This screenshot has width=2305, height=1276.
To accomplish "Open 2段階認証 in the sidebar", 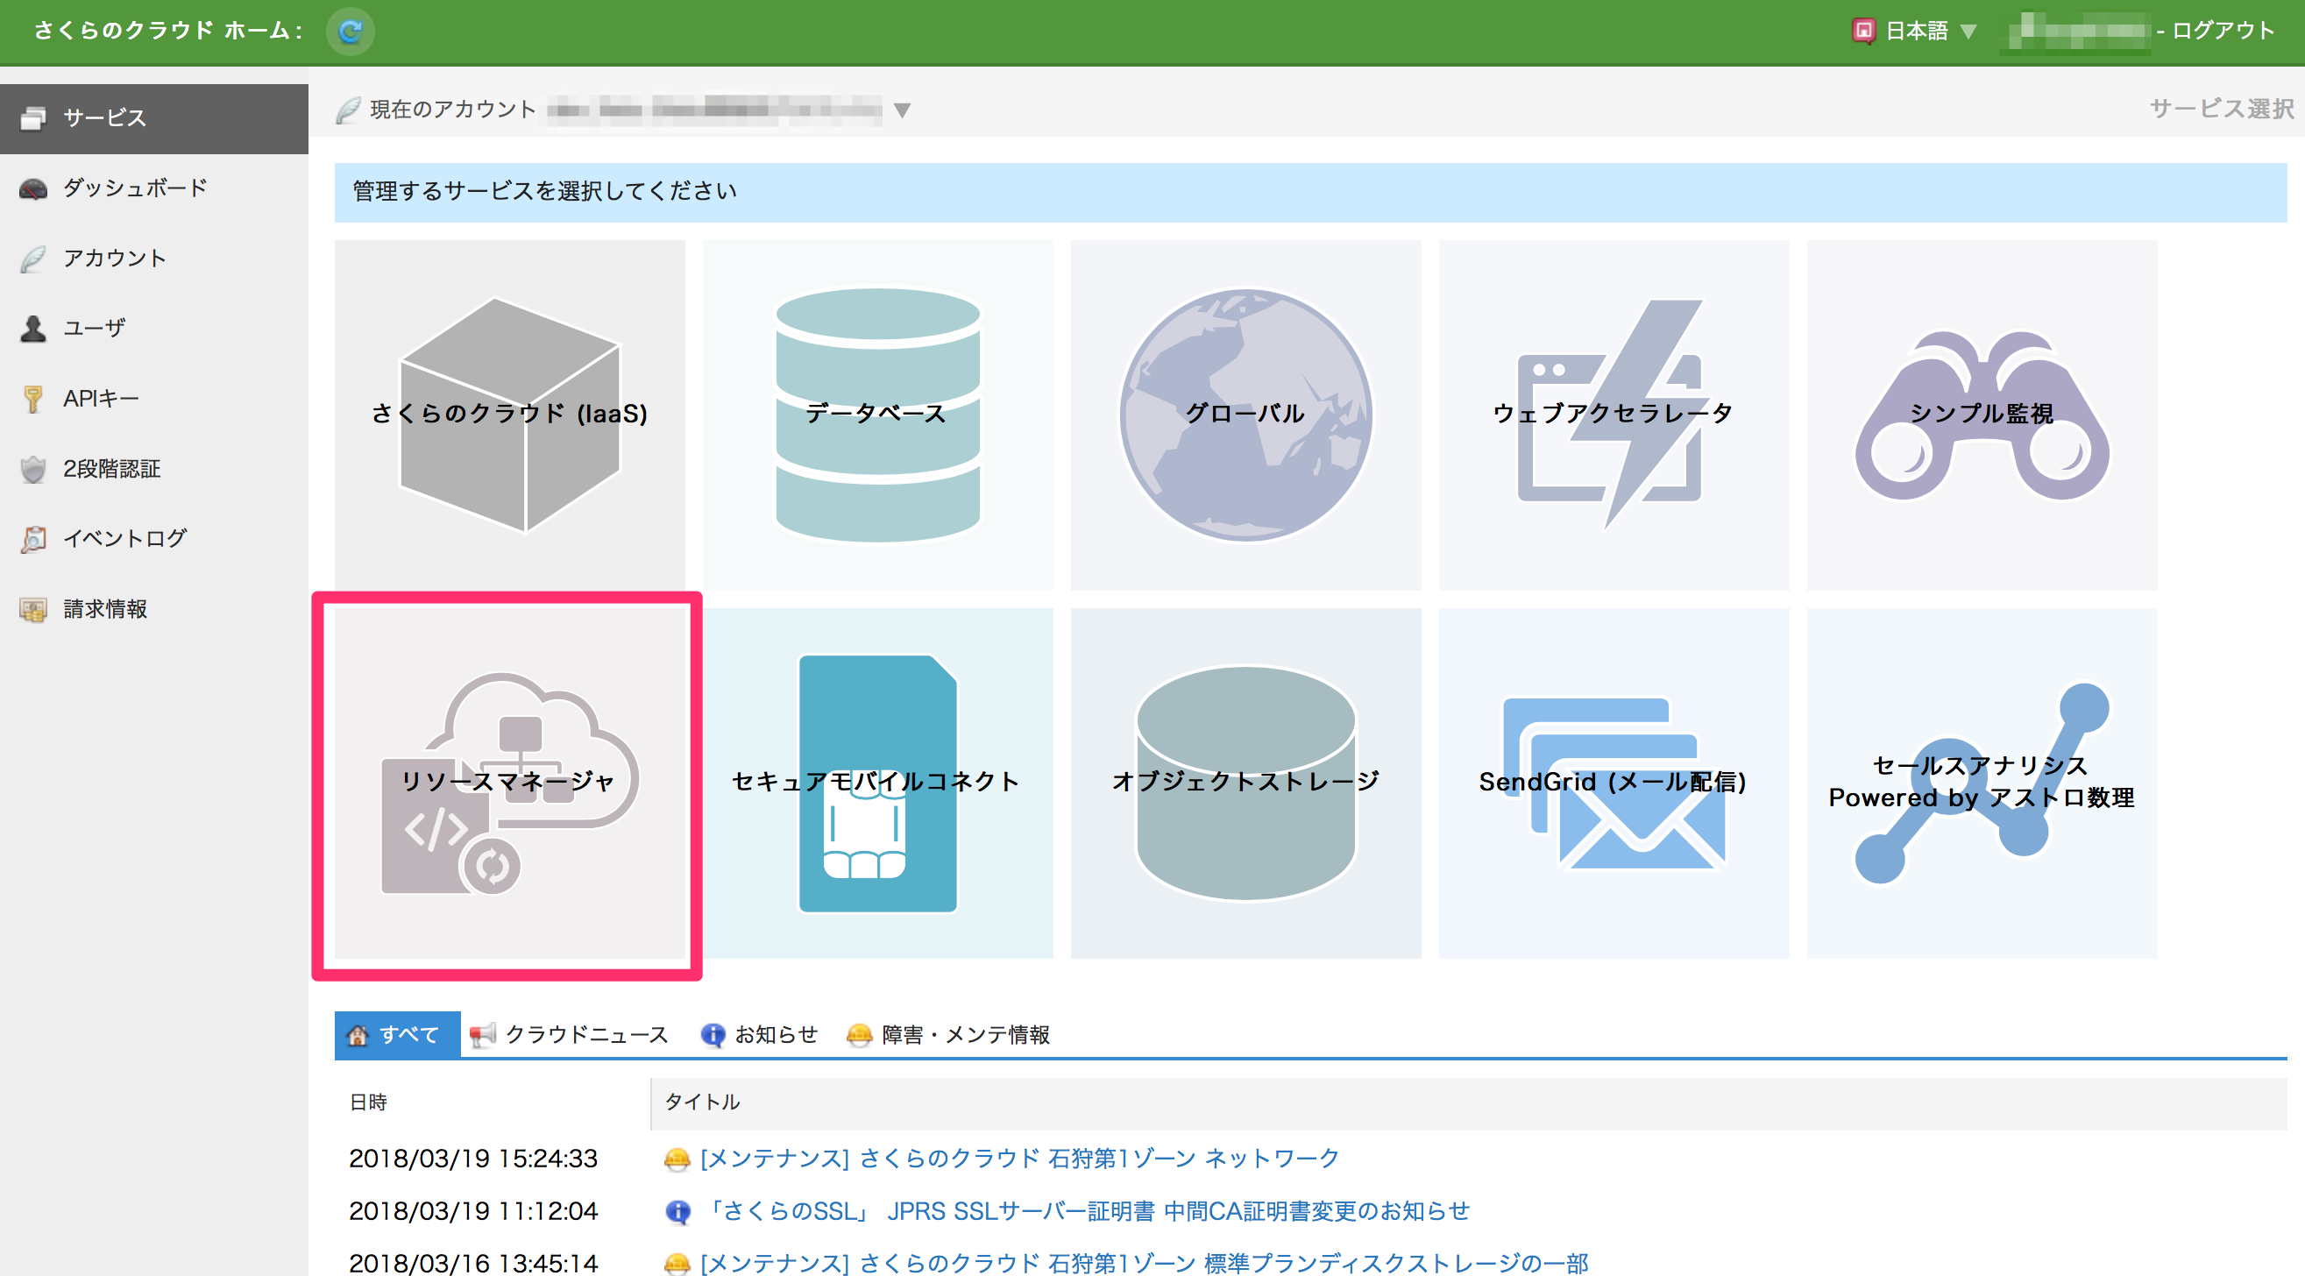I will pyautogui.click(x=154, y=468).
